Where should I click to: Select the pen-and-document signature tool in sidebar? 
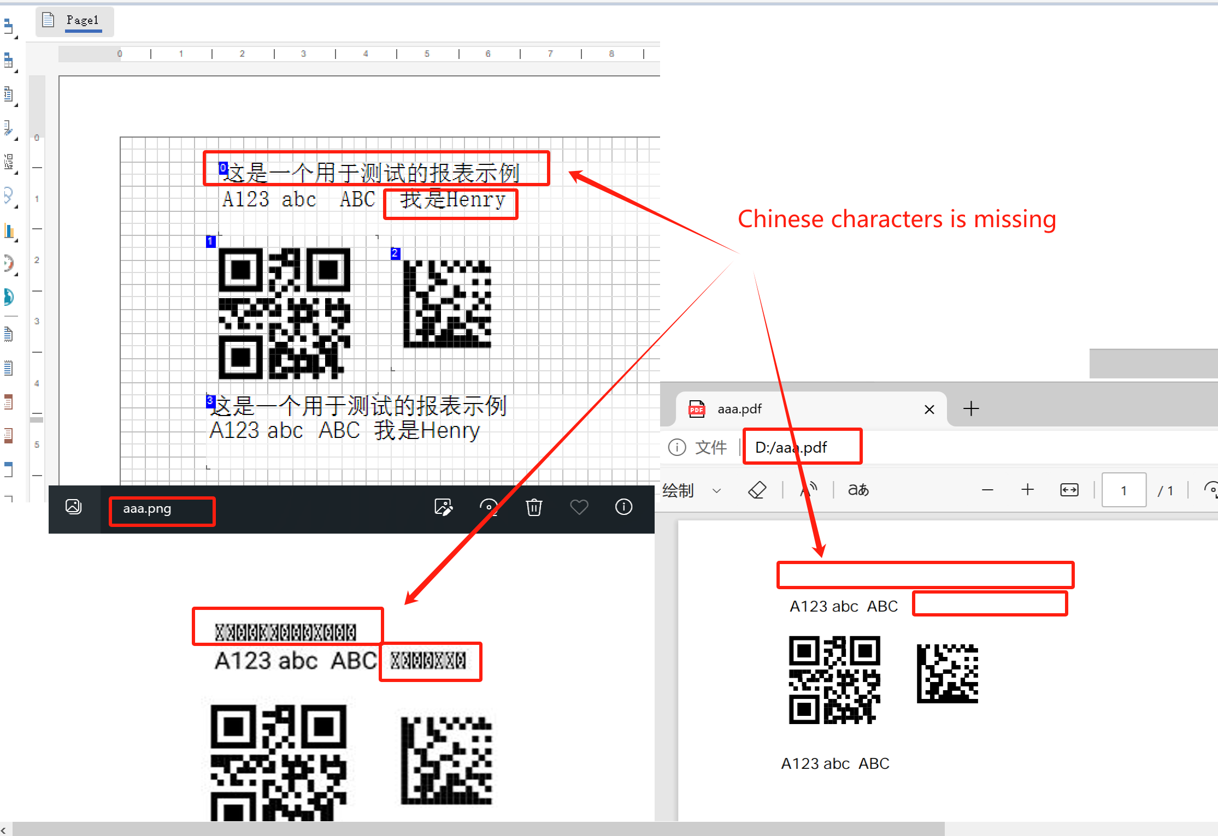coord(8,128)
